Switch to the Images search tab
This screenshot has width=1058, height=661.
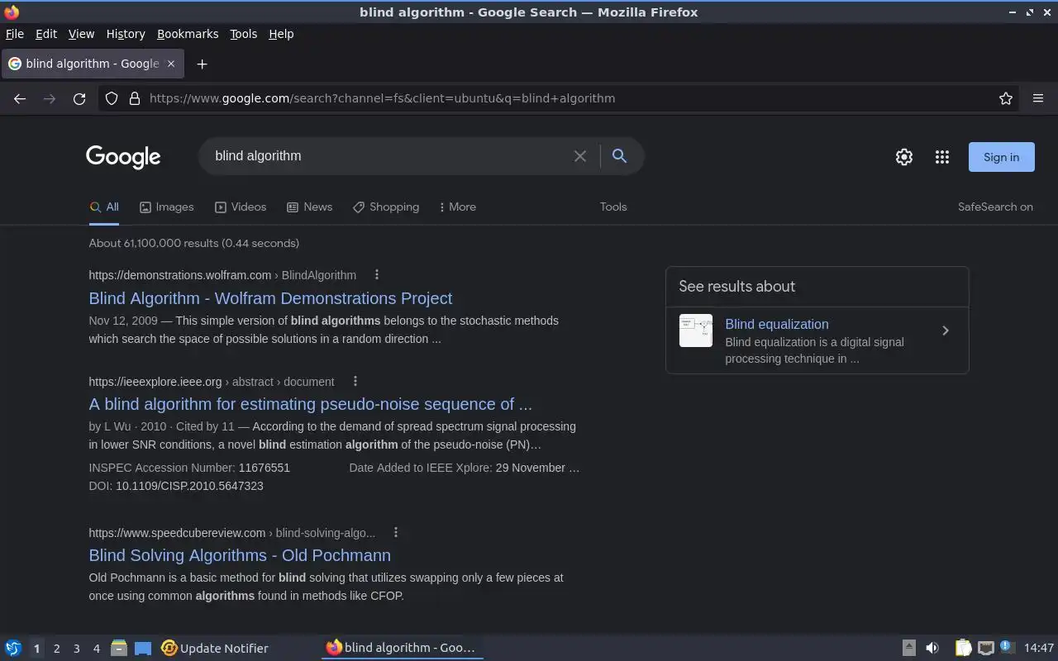(166, 207)
